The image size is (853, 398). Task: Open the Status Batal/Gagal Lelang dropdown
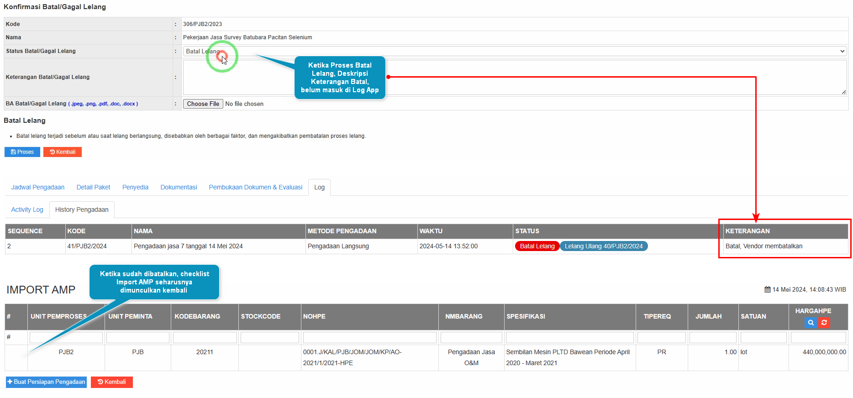point(515,52)
